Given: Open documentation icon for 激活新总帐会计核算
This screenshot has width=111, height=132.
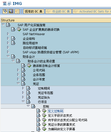Looking at the screenshot, I should click(23, 66).
